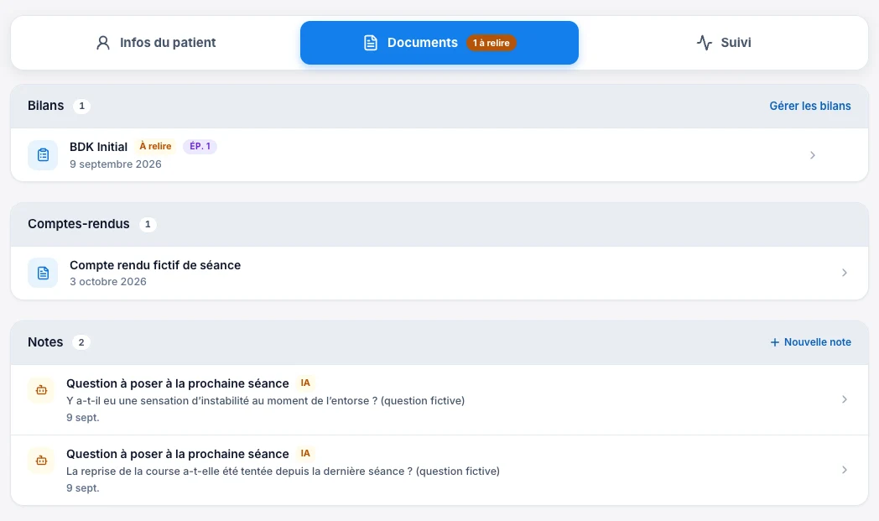Create a Nouvelle note
Image resolution: width=879 pixels, height=521 pixels.
click(810, 342)
